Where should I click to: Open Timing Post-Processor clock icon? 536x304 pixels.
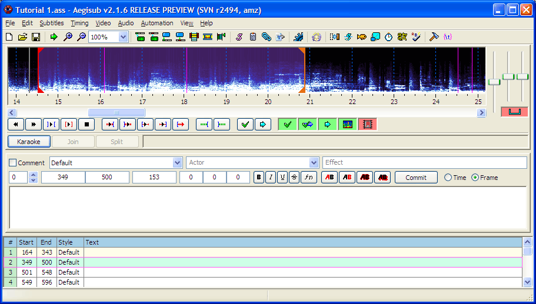point(389,37)
